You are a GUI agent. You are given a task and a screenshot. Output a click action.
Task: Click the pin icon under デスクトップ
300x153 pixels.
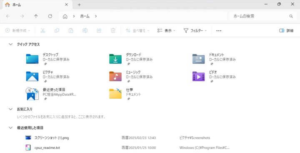click(45, 64)
